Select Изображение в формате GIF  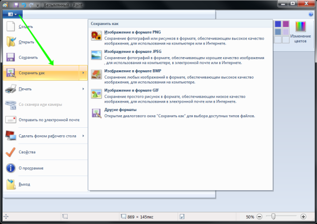180,96
